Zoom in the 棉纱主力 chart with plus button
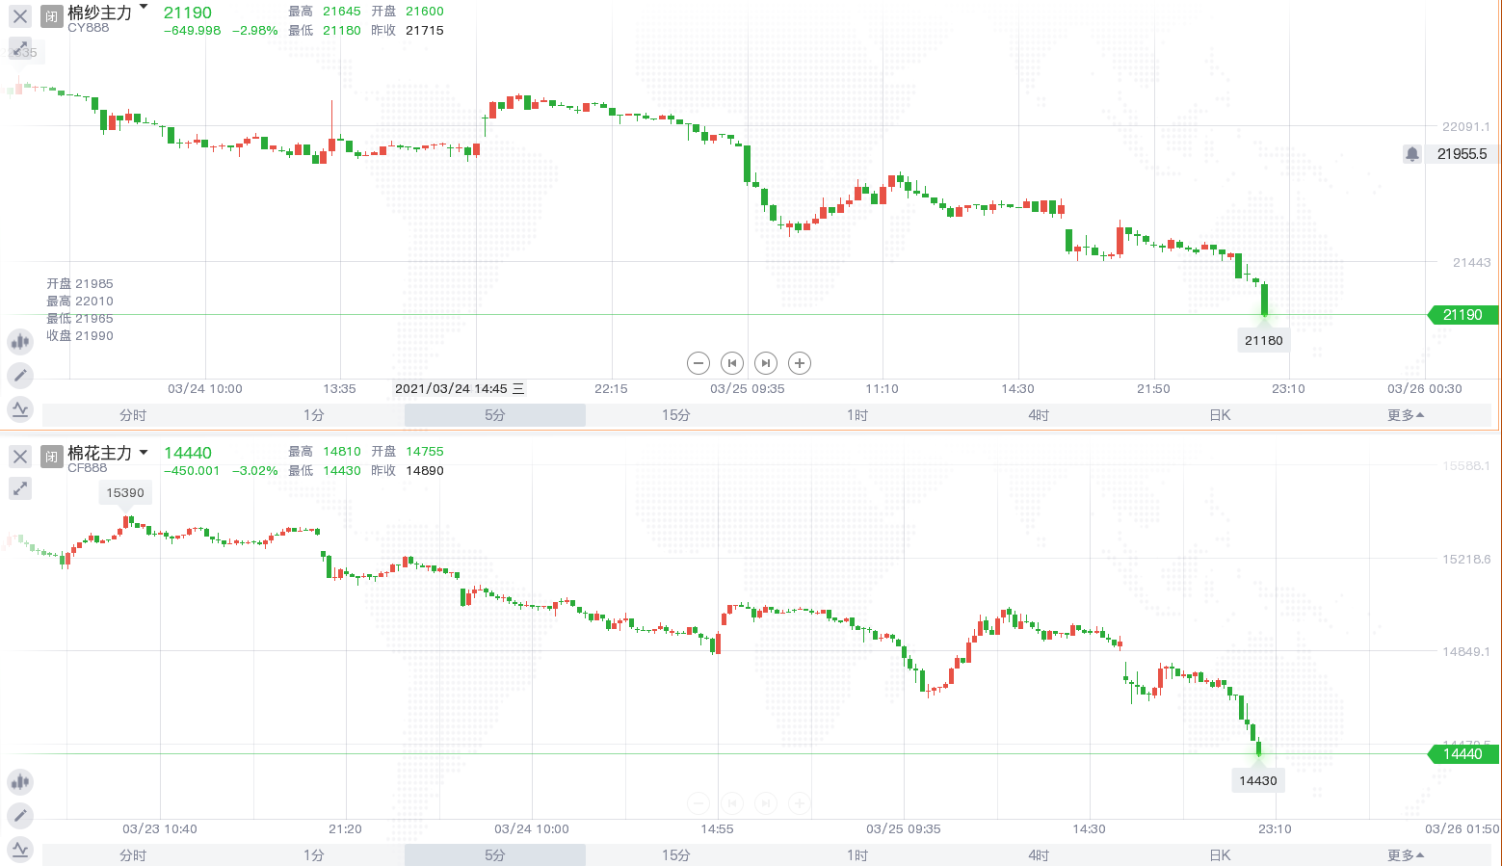This screenshot has height=866, width=1502. tap(800, 363)
